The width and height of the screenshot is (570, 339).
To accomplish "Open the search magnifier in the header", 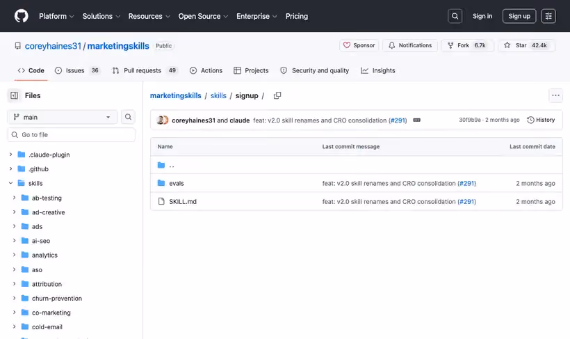I will coord(455,16).
